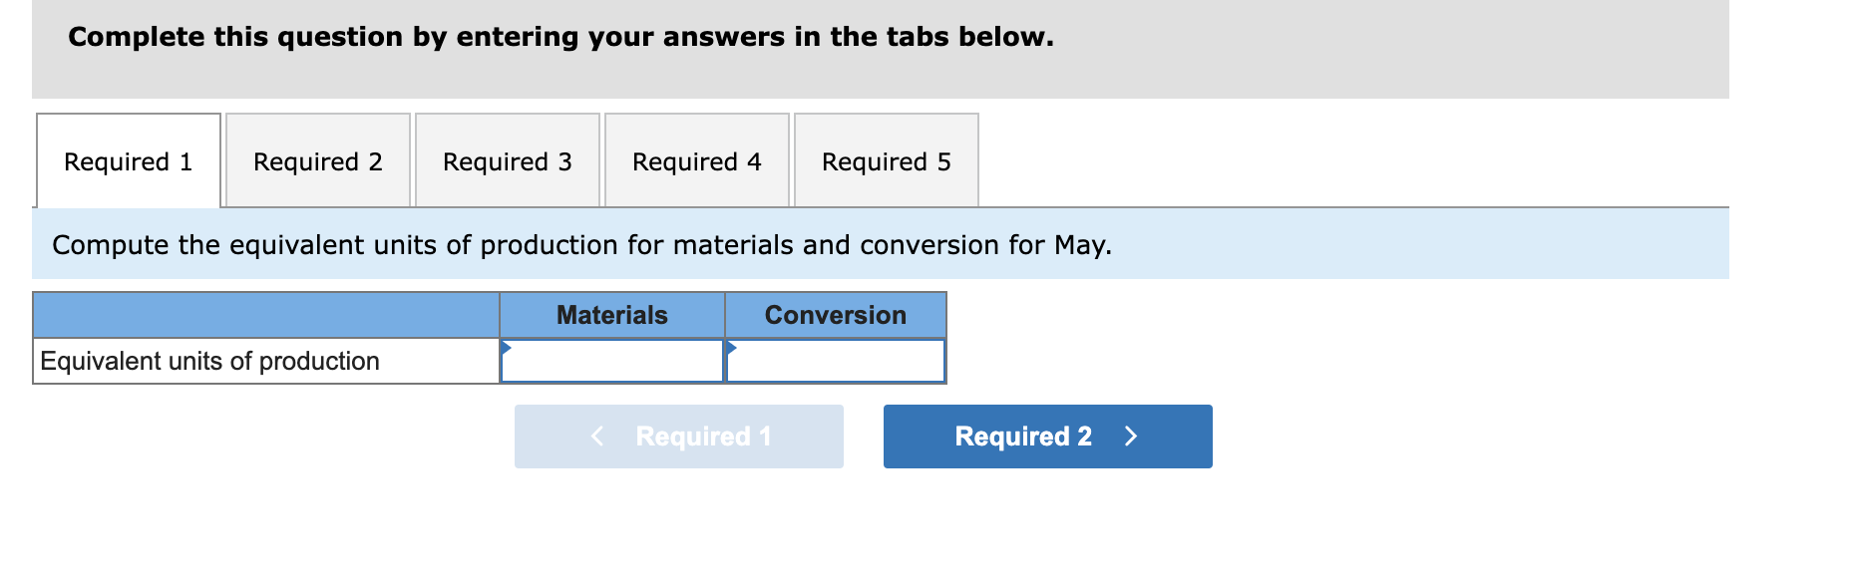Switch to the Required 2 tab
The image size is (1857, 582).
(317, 160)
